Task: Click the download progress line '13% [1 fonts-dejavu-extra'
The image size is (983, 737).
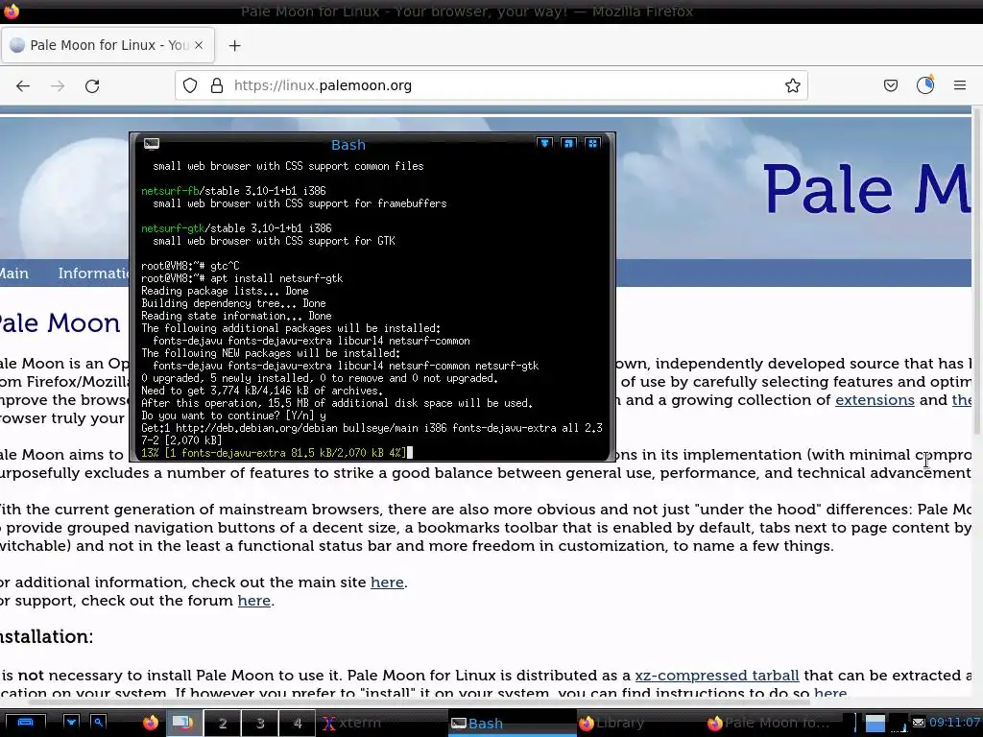Action: [x=274, y=453]
